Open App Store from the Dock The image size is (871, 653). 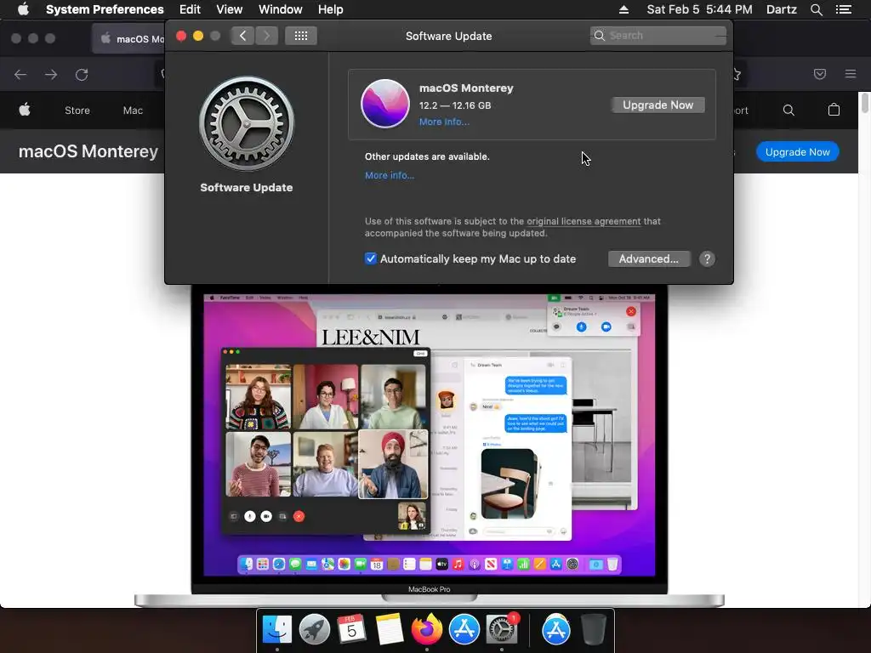(464, 629)
